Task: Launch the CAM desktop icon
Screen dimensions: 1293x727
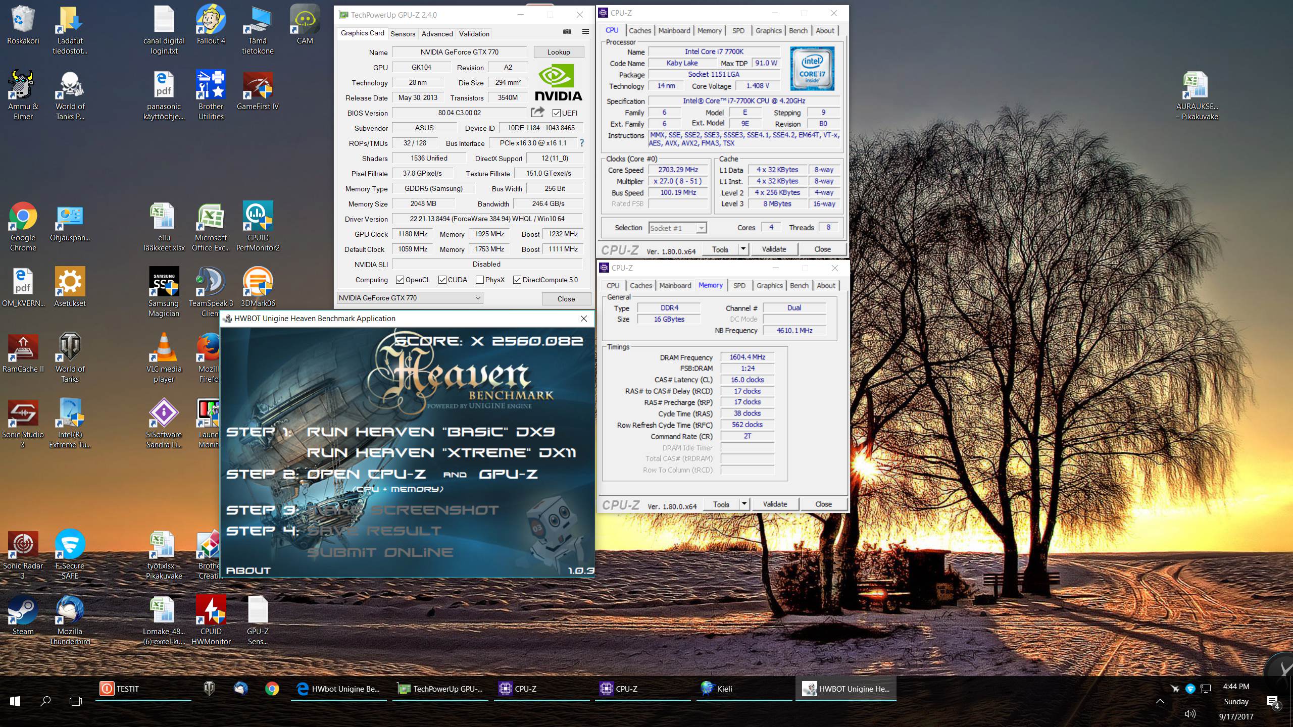Action: point(305,25)
